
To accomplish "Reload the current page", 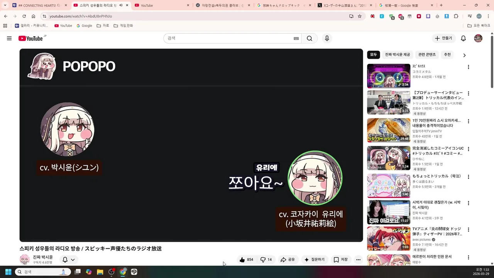I will tap(24, 16).
